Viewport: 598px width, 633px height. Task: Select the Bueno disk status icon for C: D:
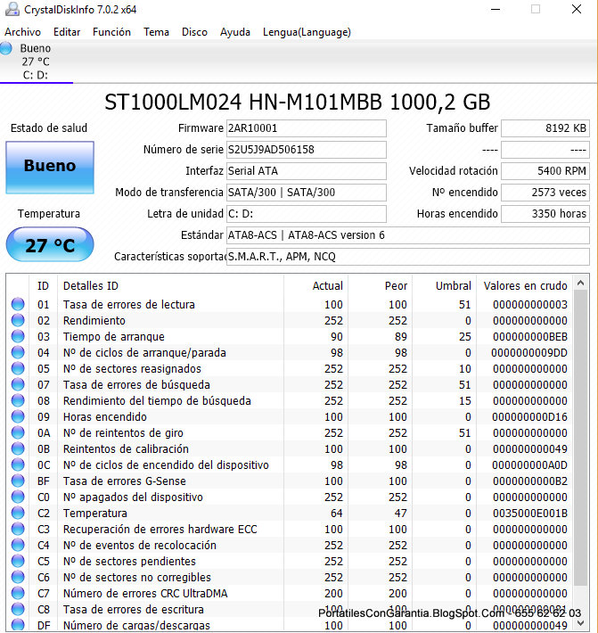tap(6, 48)
